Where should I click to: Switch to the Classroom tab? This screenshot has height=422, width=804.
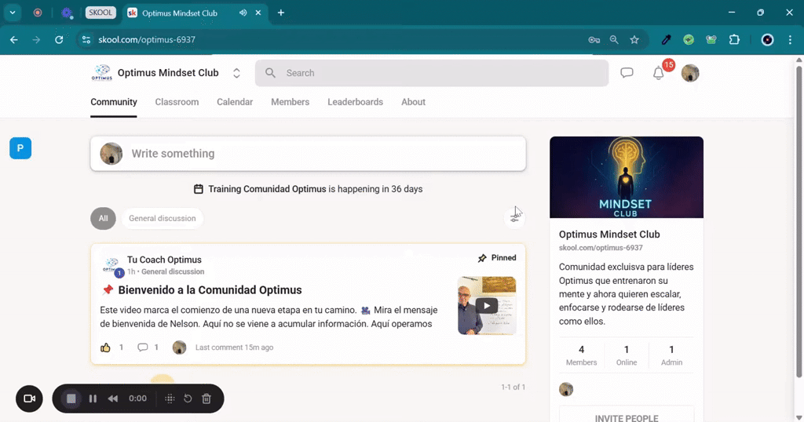point(177,102)
